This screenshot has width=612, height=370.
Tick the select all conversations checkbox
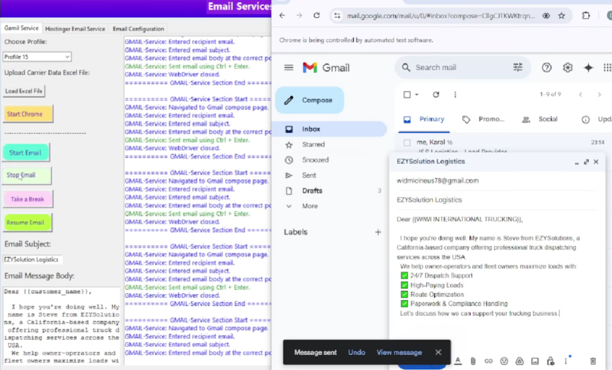point(406,94)
